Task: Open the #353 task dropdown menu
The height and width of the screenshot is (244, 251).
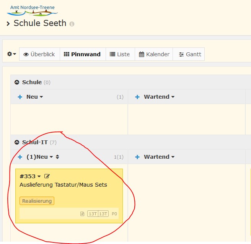Action: (39, 176)
